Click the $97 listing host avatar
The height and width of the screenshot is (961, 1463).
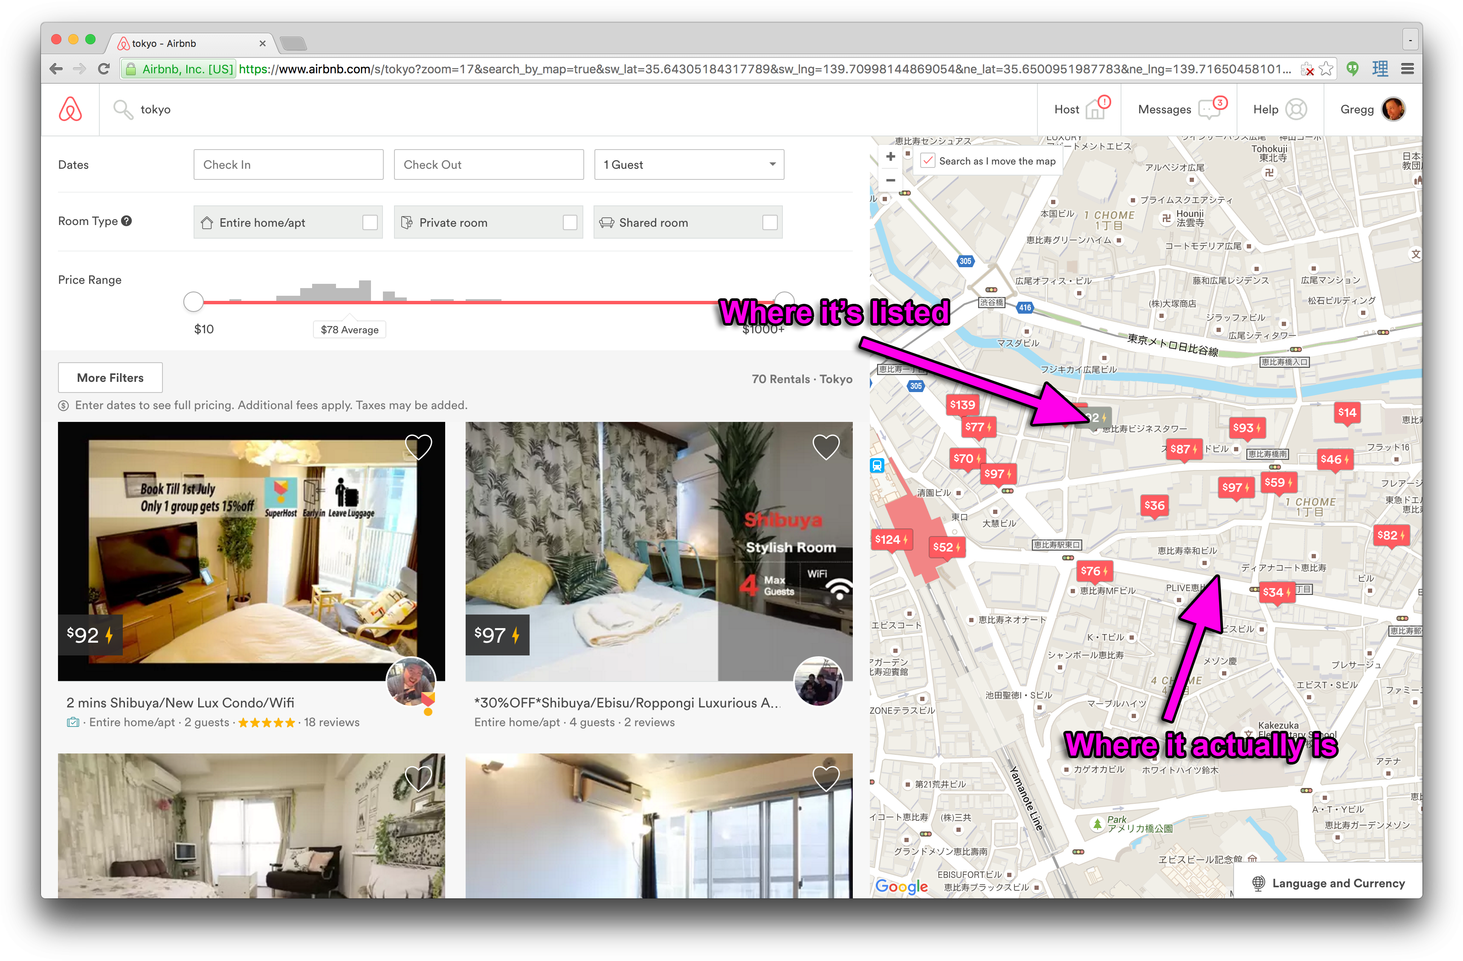pyautogui.click(x=819, y=681)
